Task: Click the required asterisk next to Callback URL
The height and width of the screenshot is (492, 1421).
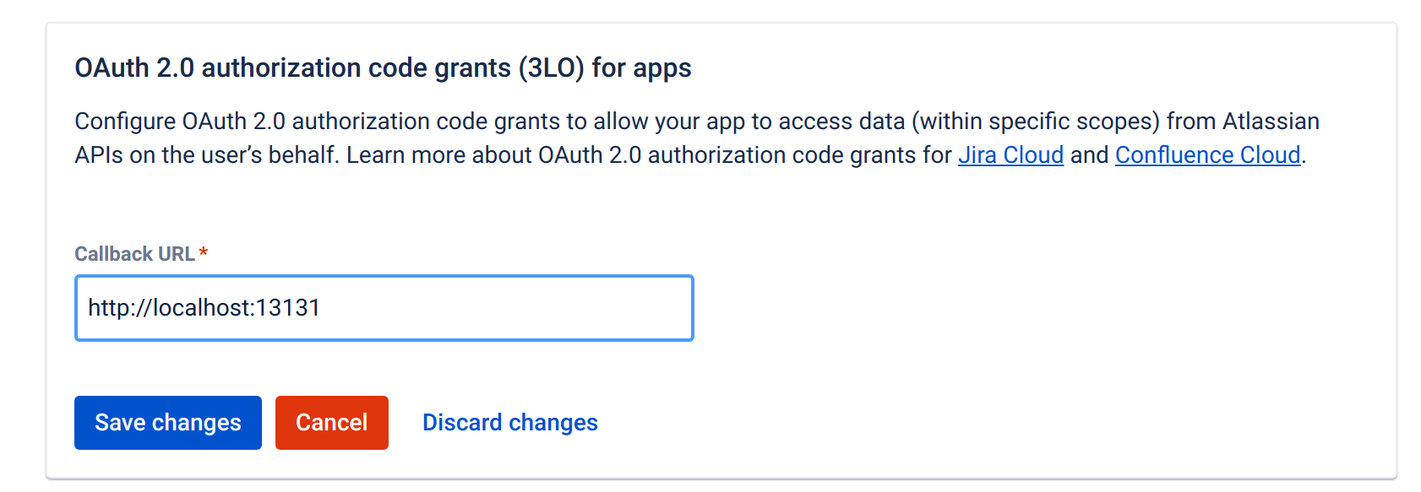Action: click(205, 251)
